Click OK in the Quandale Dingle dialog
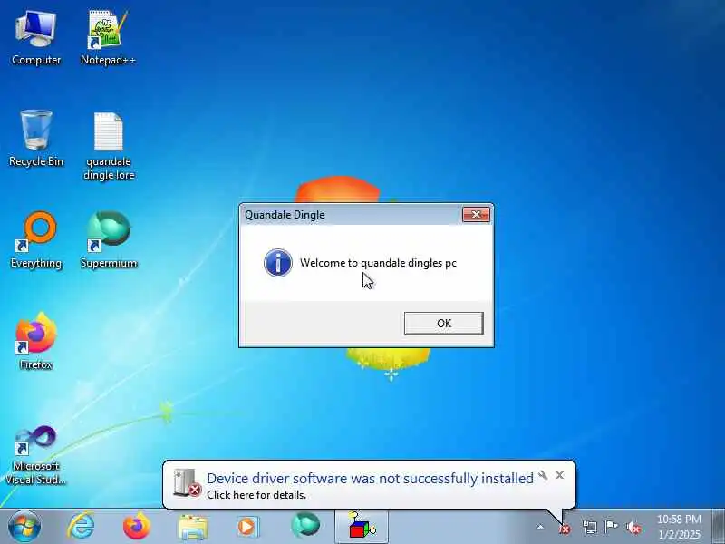 (443, 323)
